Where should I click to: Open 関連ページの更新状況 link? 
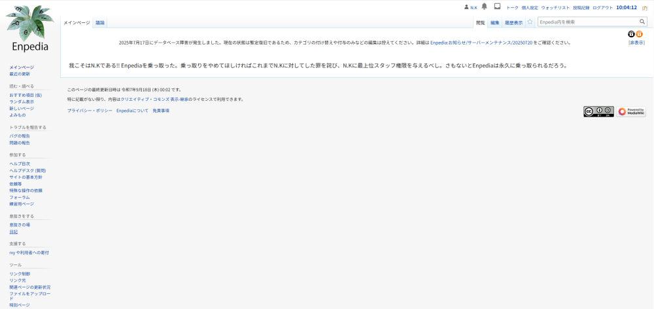[x=30, y=287]
